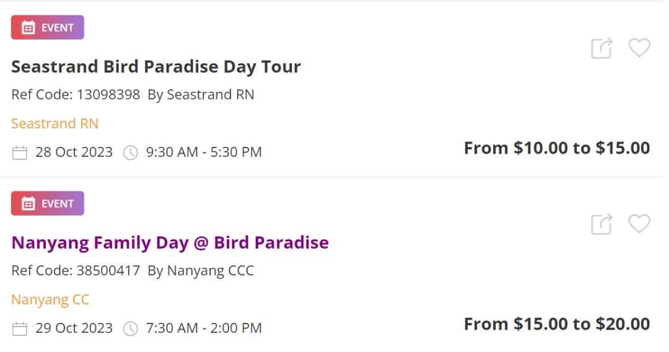
Task: Visit the Seastrand RN venue link
Action: click(55, 123)
